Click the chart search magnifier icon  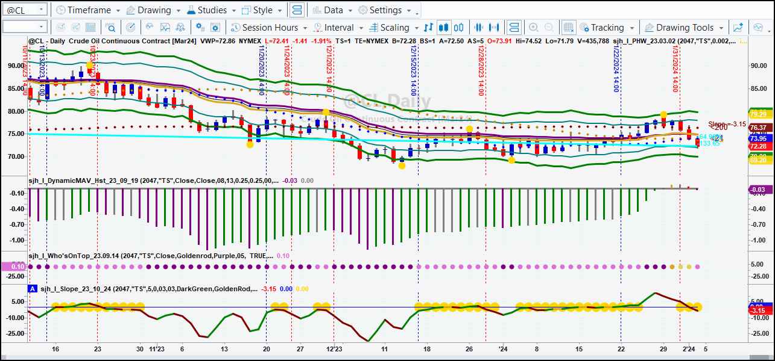110,27
